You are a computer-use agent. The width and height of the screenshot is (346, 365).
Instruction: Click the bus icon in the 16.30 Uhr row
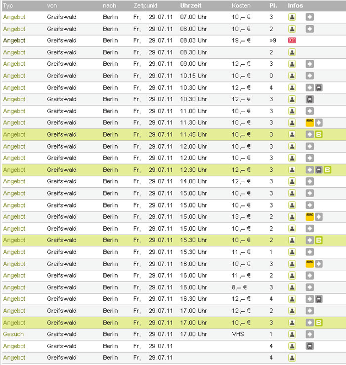coord(319,299)
